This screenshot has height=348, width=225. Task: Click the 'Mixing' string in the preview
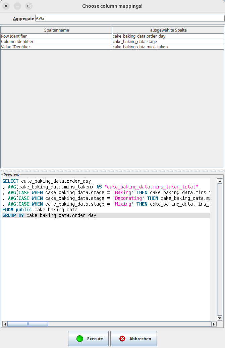pos(123,204)
